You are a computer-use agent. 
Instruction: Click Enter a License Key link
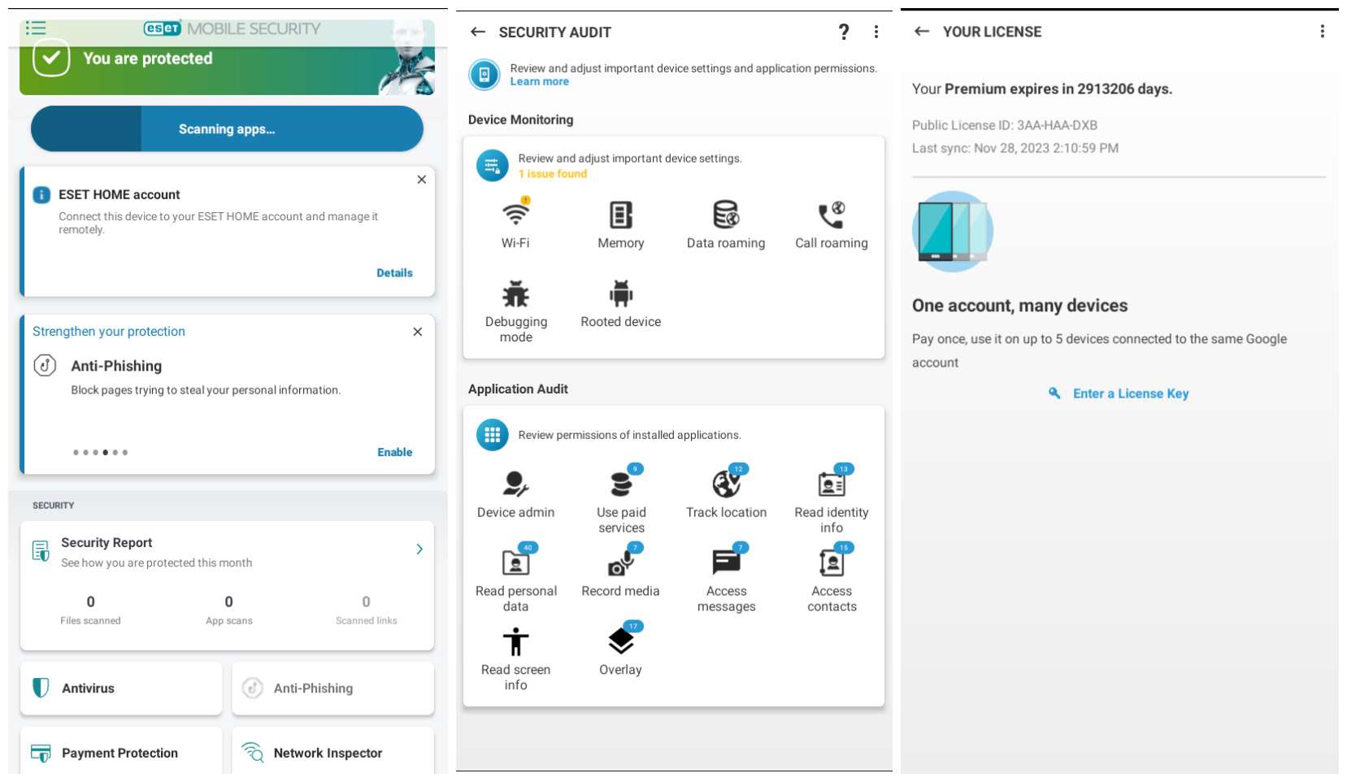[1131, 393]
